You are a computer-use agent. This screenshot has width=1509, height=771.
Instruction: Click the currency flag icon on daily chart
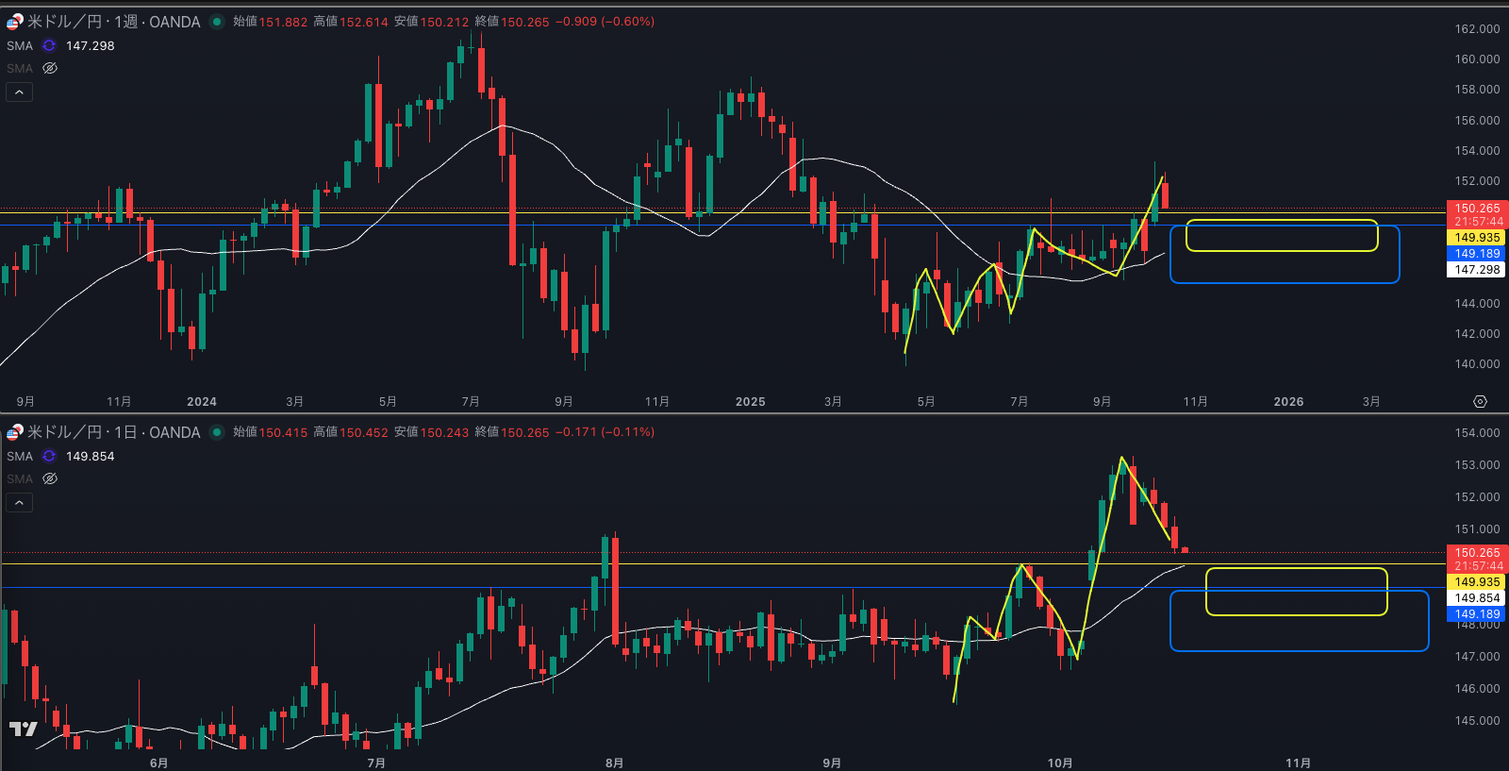[14, 432]
